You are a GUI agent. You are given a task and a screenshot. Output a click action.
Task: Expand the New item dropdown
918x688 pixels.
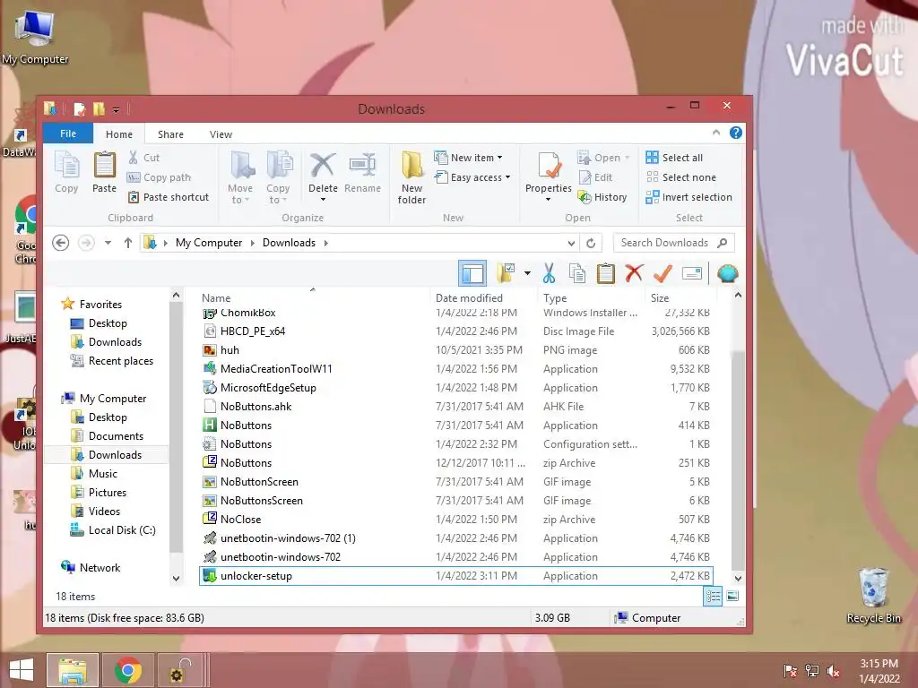pos(468,158)
